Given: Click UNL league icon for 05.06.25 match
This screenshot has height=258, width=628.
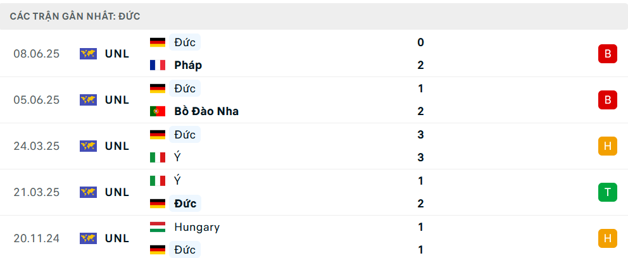Looking at the screenshot, I should (88, 100).
